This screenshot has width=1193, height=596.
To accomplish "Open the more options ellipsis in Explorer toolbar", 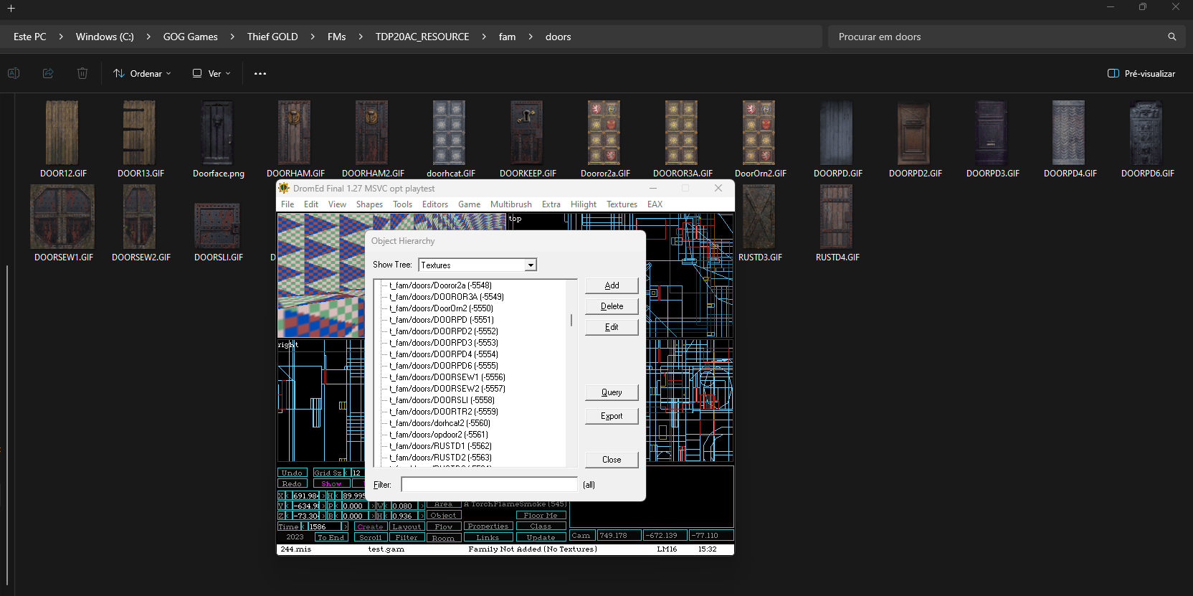I will (260, 73).
